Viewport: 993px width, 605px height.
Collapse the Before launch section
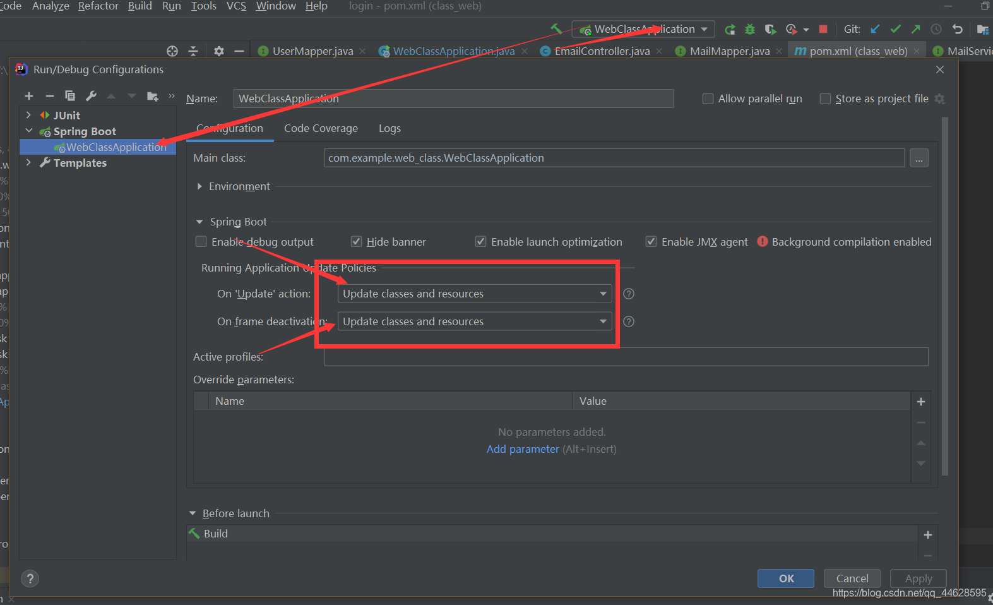click(193, 513)
